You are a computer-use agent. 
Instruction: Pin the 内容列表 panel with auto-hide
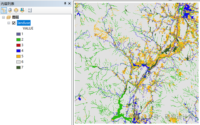tap(65, 3)
